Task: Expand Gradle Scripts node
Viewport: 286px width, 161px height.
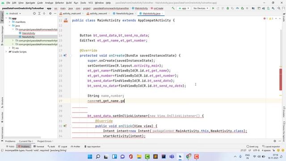Action: pos(6,52)
